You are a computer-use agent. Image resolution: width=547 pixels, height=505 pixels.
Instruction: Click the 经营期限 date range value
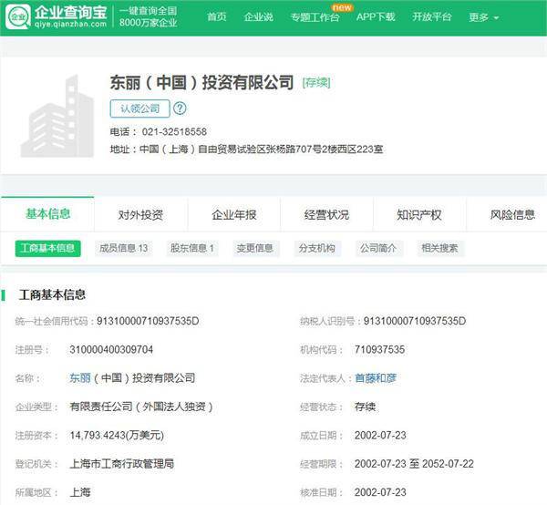click(414, 464)
